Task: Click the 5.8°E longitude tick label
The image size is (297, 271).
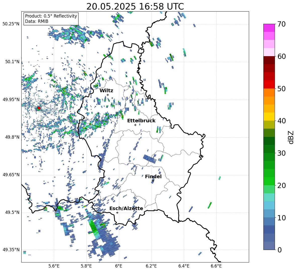Action: coord(86,266)
